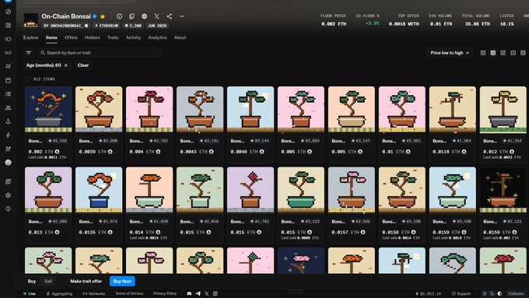Share the On-Chain Bonsai collection
Image resolution: width=529 pixels, height=298 pixels.
(170, 16)
